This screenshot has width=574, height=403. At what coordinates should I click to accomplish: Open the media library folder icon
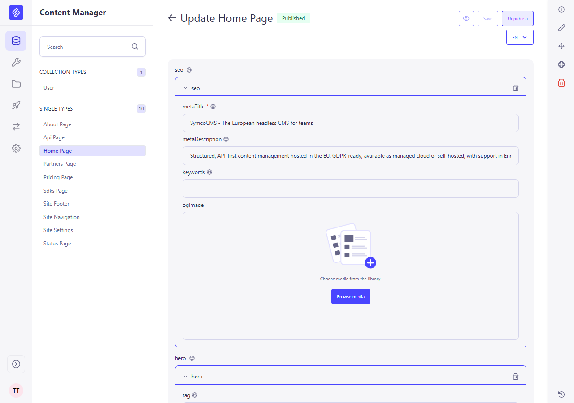click(x=16, y=84)
